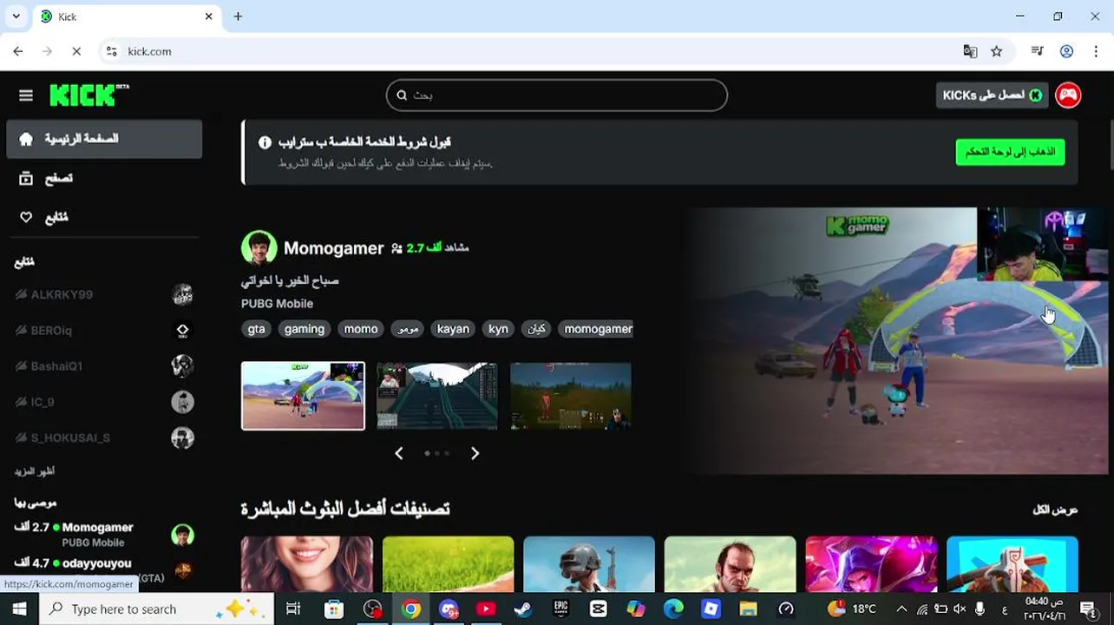Click Momogamer avatar in recommended list
The height and width of the screenshot is (625, 1114).
pyautogui.click(x=182, y=535)
